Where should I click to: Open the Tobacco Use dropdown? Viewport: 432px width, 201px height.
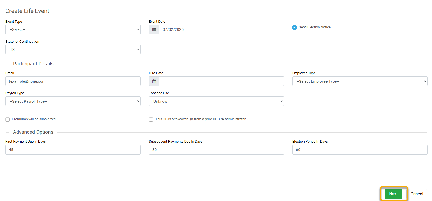coord(216,101)
